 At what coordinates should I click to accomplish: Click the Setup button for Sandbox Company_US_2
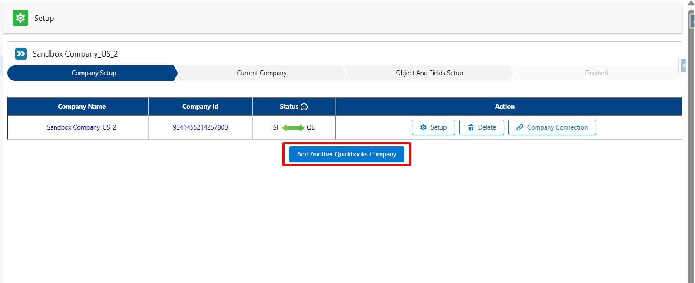pos(434,127)
